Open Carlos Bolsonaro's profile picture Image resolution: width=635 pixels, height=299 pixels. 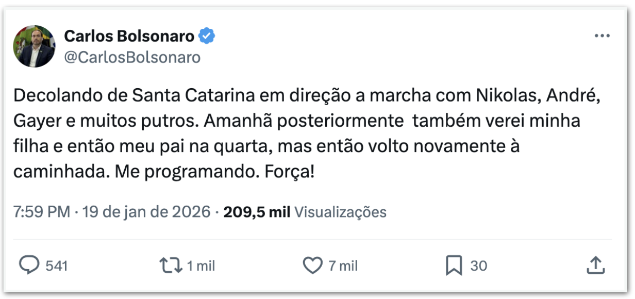point(34,46)
